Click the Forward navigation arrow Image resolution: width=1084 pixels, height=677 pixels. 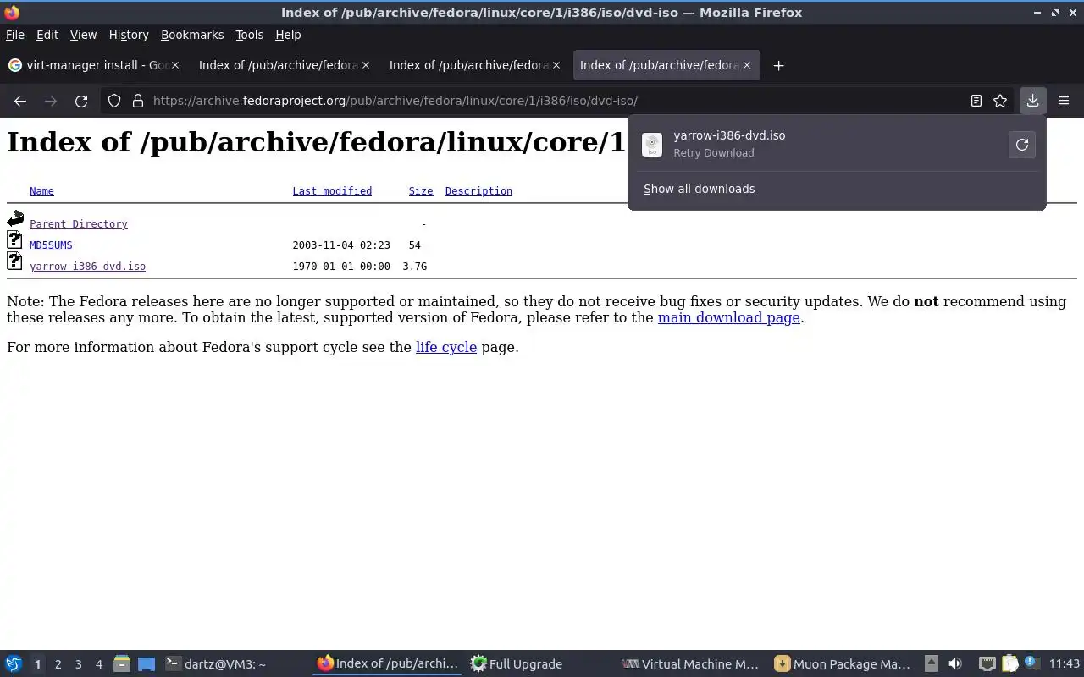(x=51, y=101)
